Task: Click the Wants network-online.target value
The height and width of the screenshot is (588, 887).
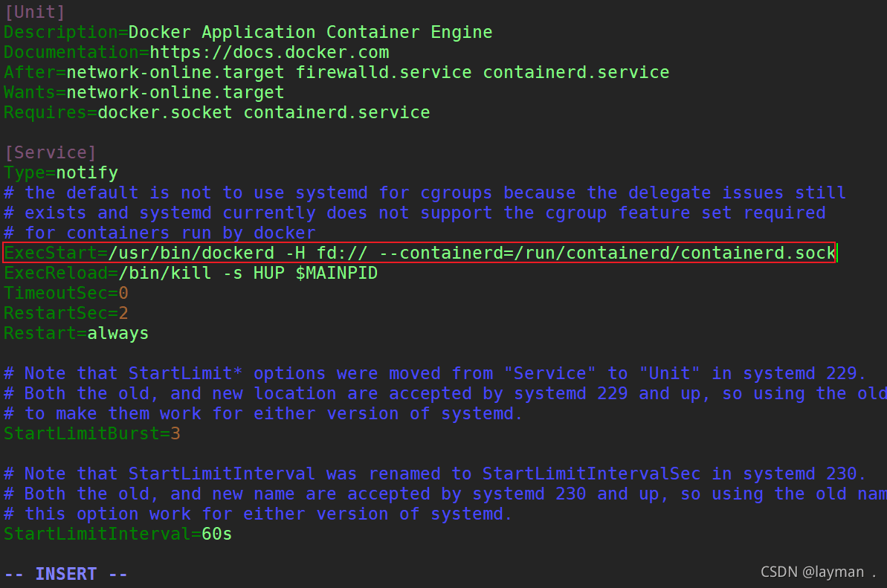Action: (175, 93)
